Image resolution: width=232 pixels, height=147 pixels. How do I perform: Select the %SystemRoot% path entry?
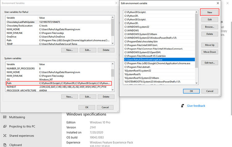pyautogui.click(x=159, y=74)
